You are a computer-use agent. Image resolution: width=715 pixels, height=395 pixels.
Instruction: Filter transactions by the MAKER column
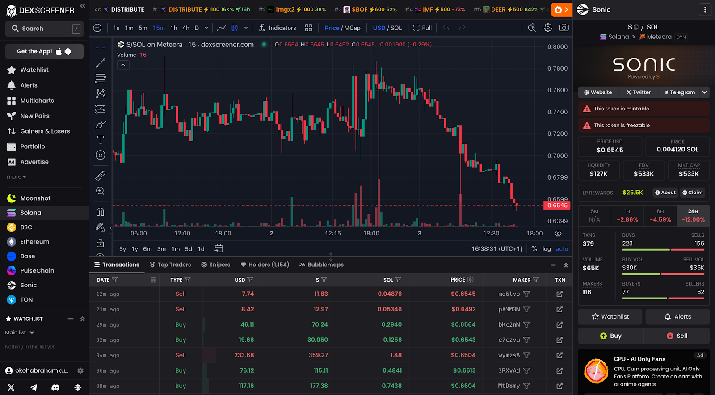click(x=536, y=280)
